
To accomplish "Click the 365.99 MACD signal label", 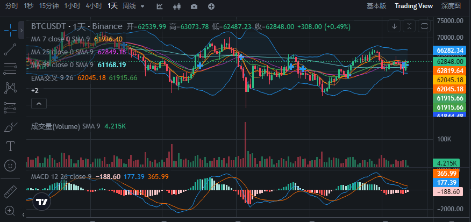I will point(446,174).
